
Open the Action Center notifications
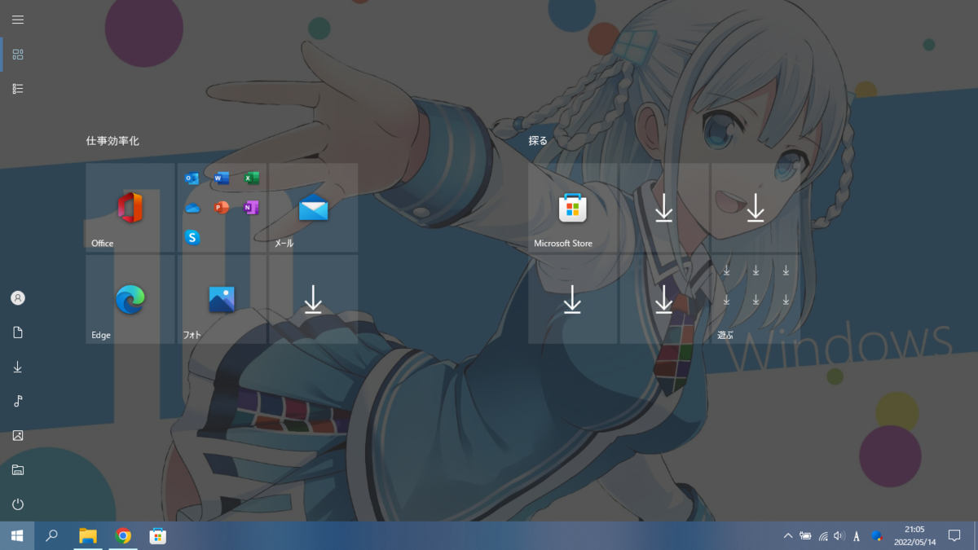(954, 535)
